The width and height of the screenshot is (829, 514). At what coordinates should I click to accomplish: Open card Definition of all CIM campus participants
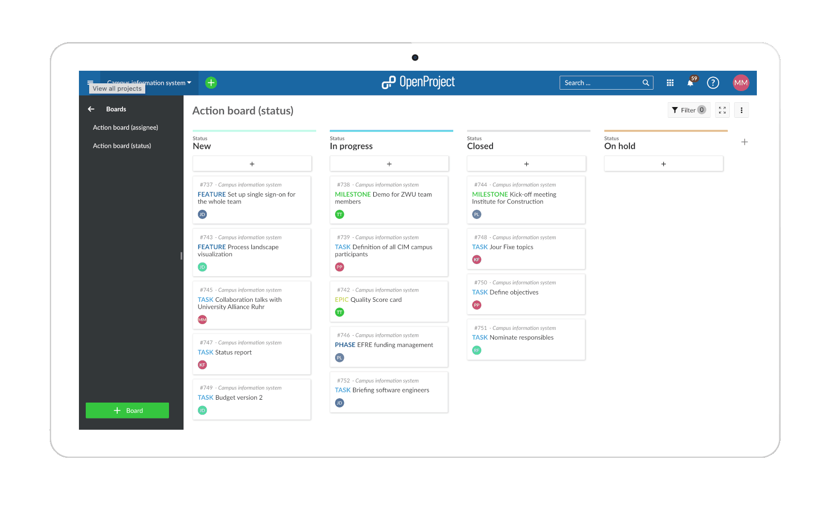tap(389, 252)
